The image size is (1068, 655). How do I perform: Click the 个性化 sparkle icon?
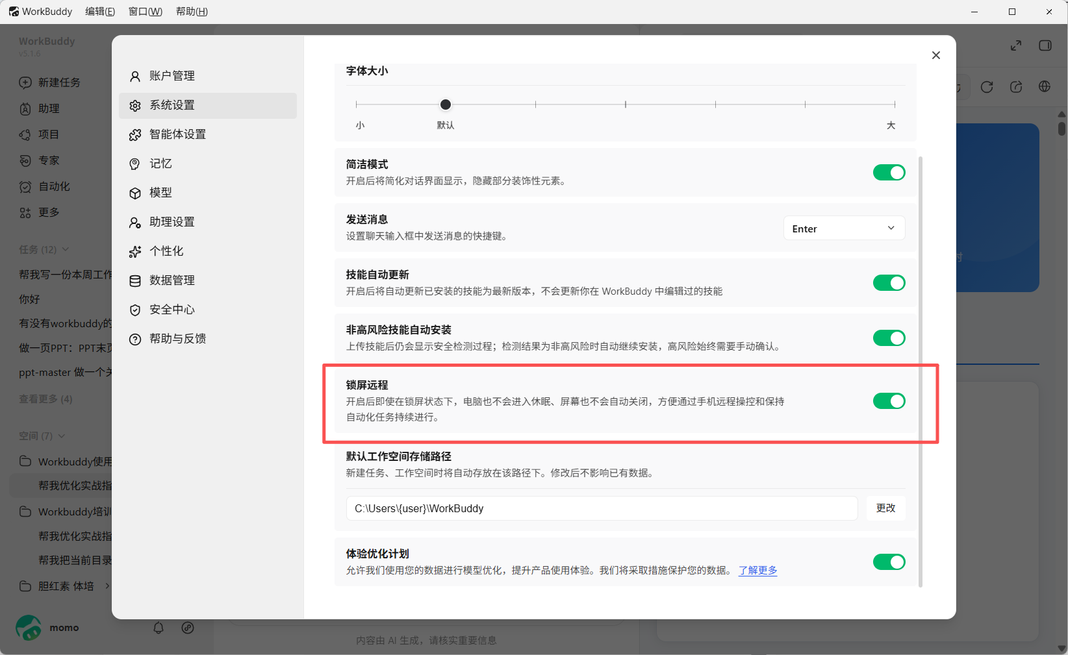pyautogui.click(x=135, y=252)
